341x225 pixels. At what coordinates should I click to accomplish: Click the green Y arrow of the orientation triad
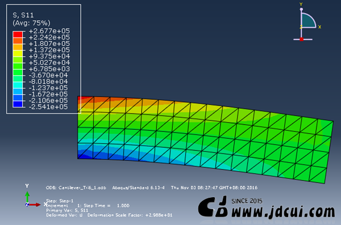click(x=27, y=197)
